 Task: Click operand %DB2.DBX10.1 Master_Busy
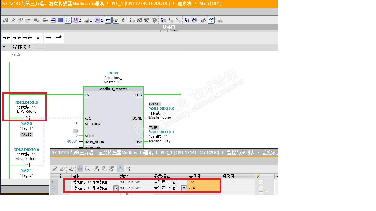[x=161, y=136]
